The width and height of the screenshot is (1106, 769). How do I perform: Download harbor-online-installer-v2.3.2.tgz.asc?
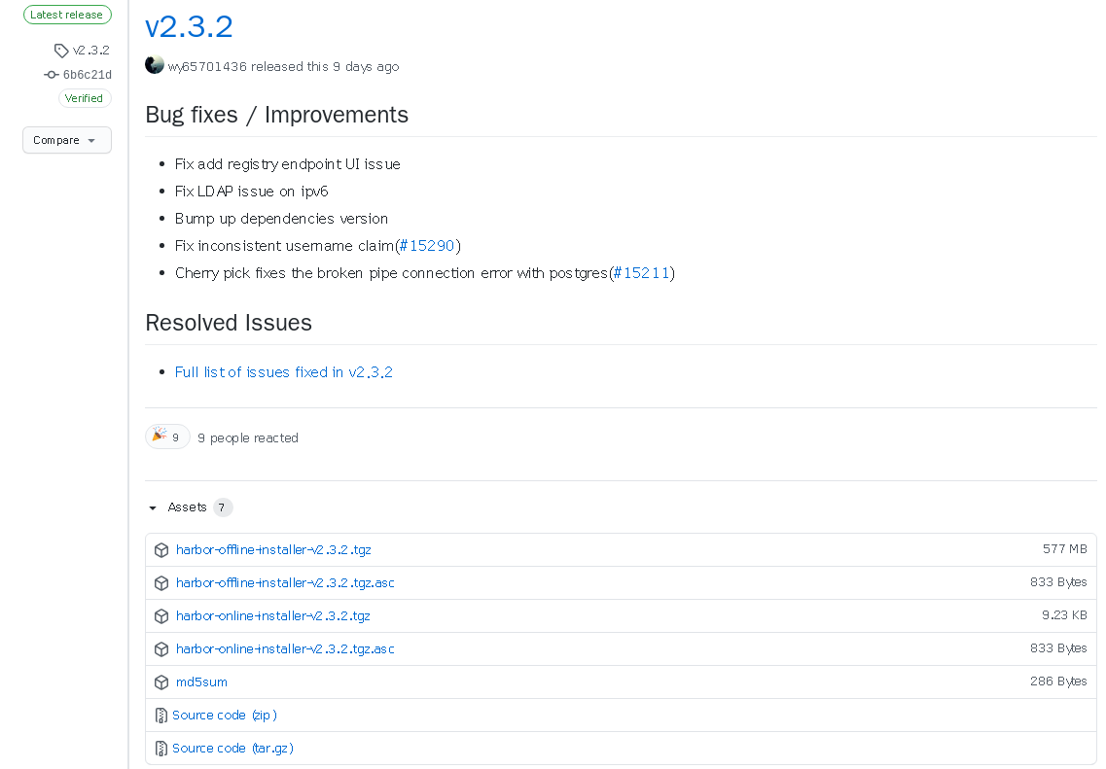(x=285, y=649)
